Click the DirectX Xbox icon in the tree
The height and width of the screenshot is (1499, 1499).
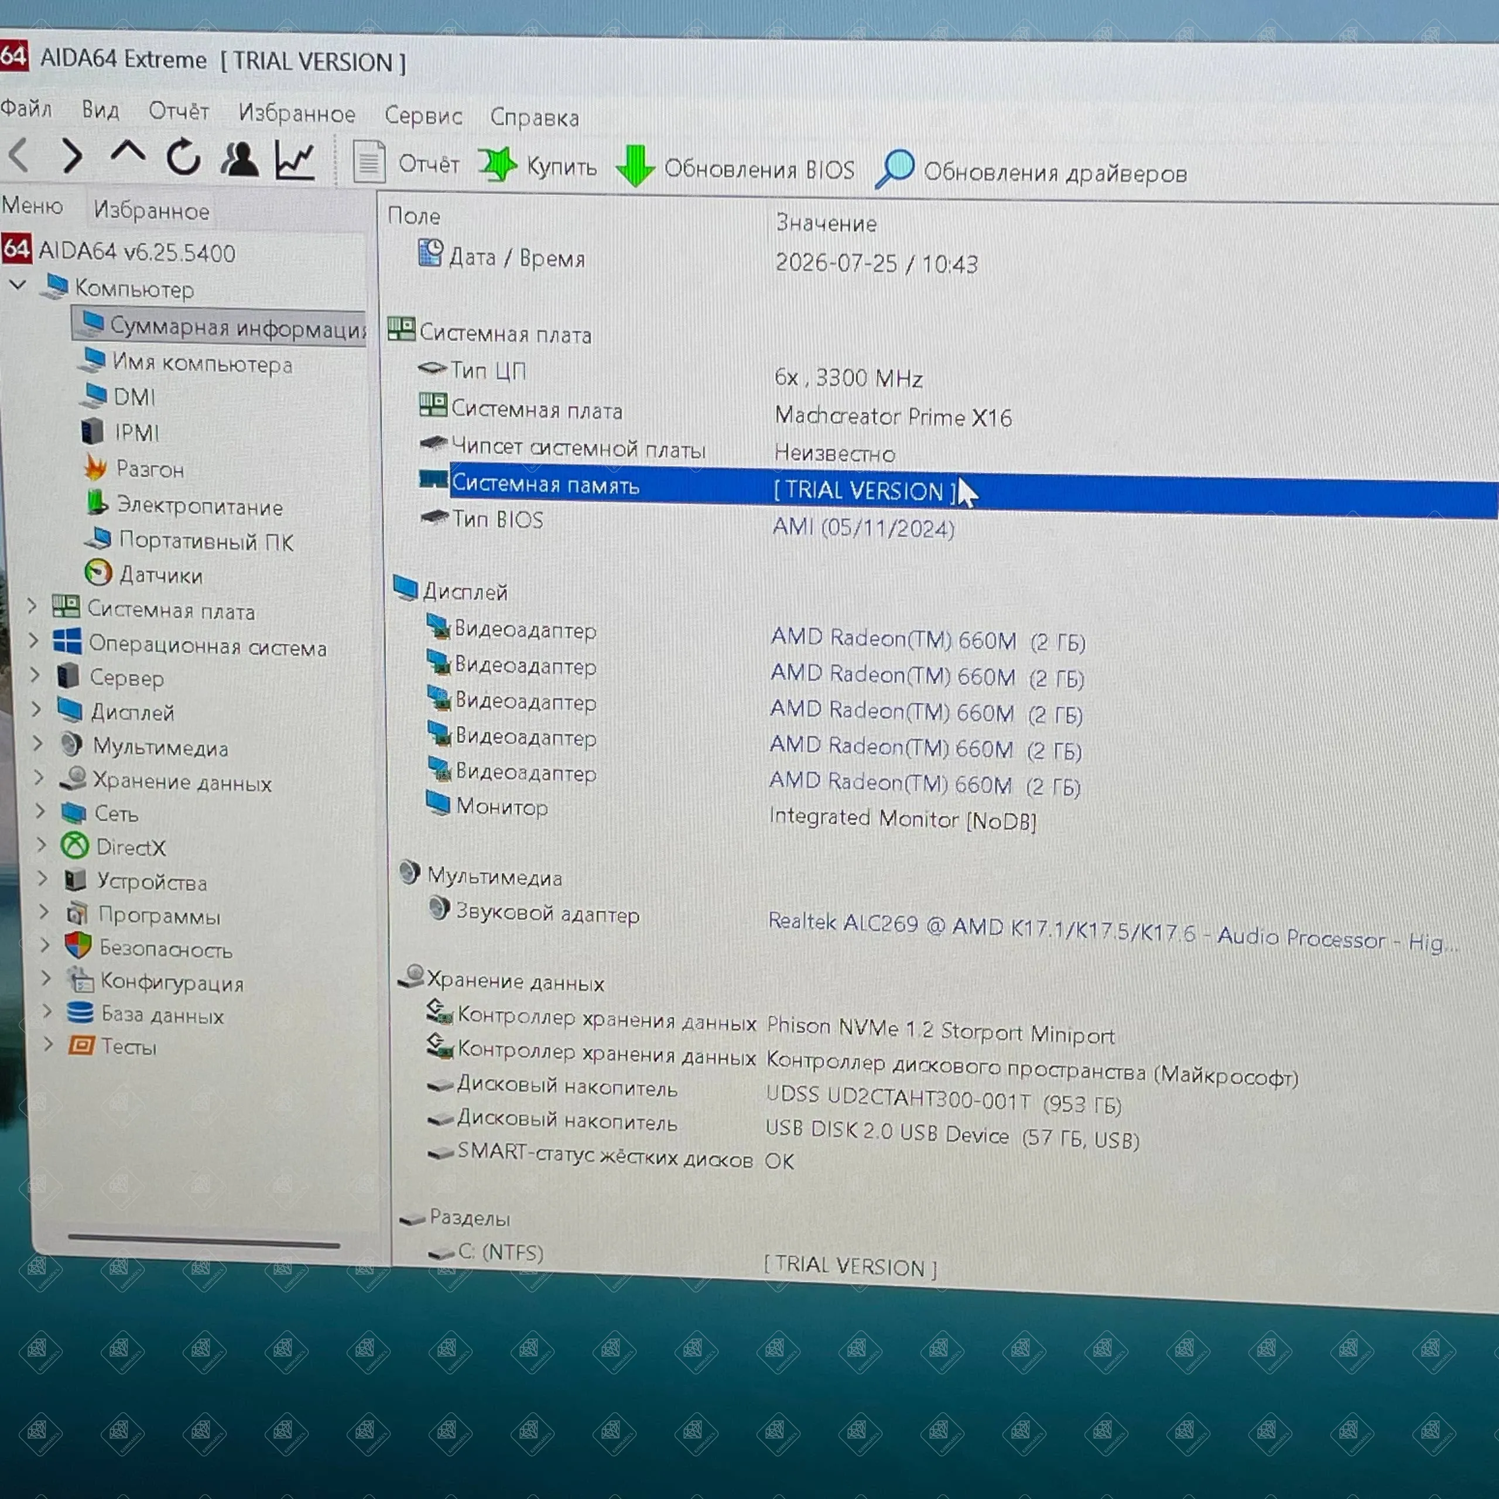tap(74, 845)
